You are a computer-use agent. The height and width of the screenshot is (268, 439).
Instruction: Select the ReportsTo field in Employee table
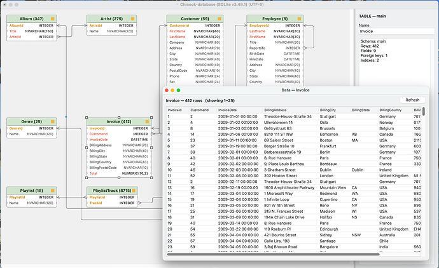(275, 48)
